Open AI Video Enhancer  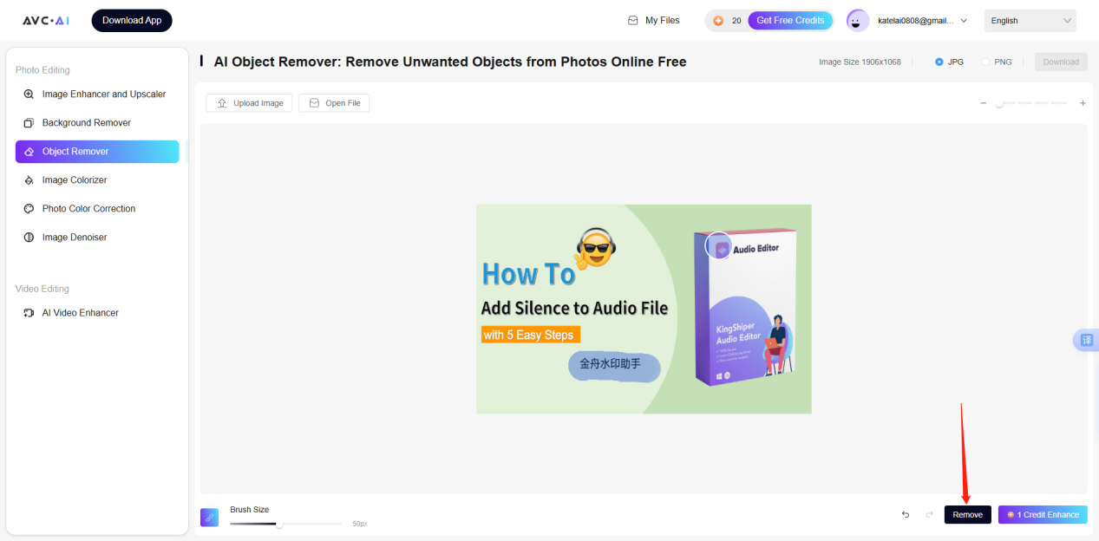point(97,313)
